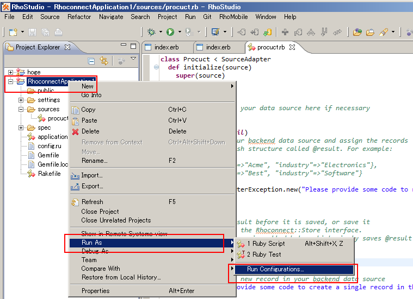Select Rakefile in Project Explorer

(x=50, y=174)
